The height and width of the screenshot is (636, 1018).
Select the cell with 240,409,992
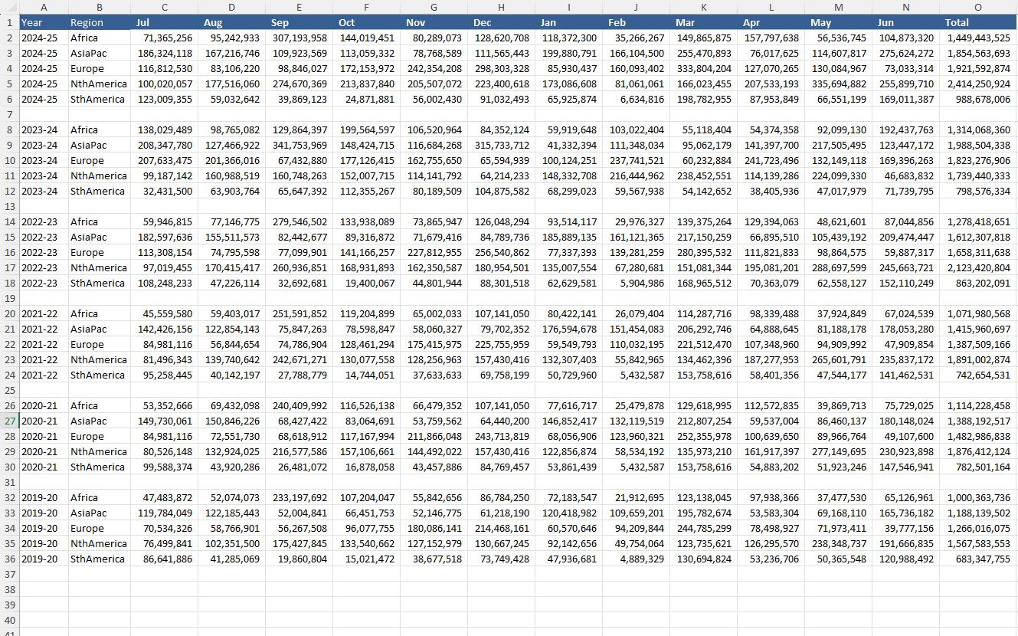pos(299,405)
